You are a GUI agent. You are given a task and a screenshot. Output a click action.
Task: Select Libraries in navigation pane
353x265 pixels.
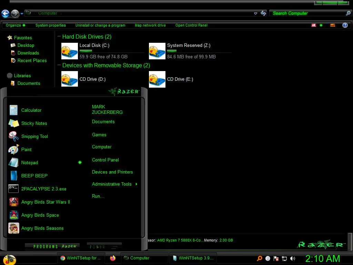pos(22,76)
